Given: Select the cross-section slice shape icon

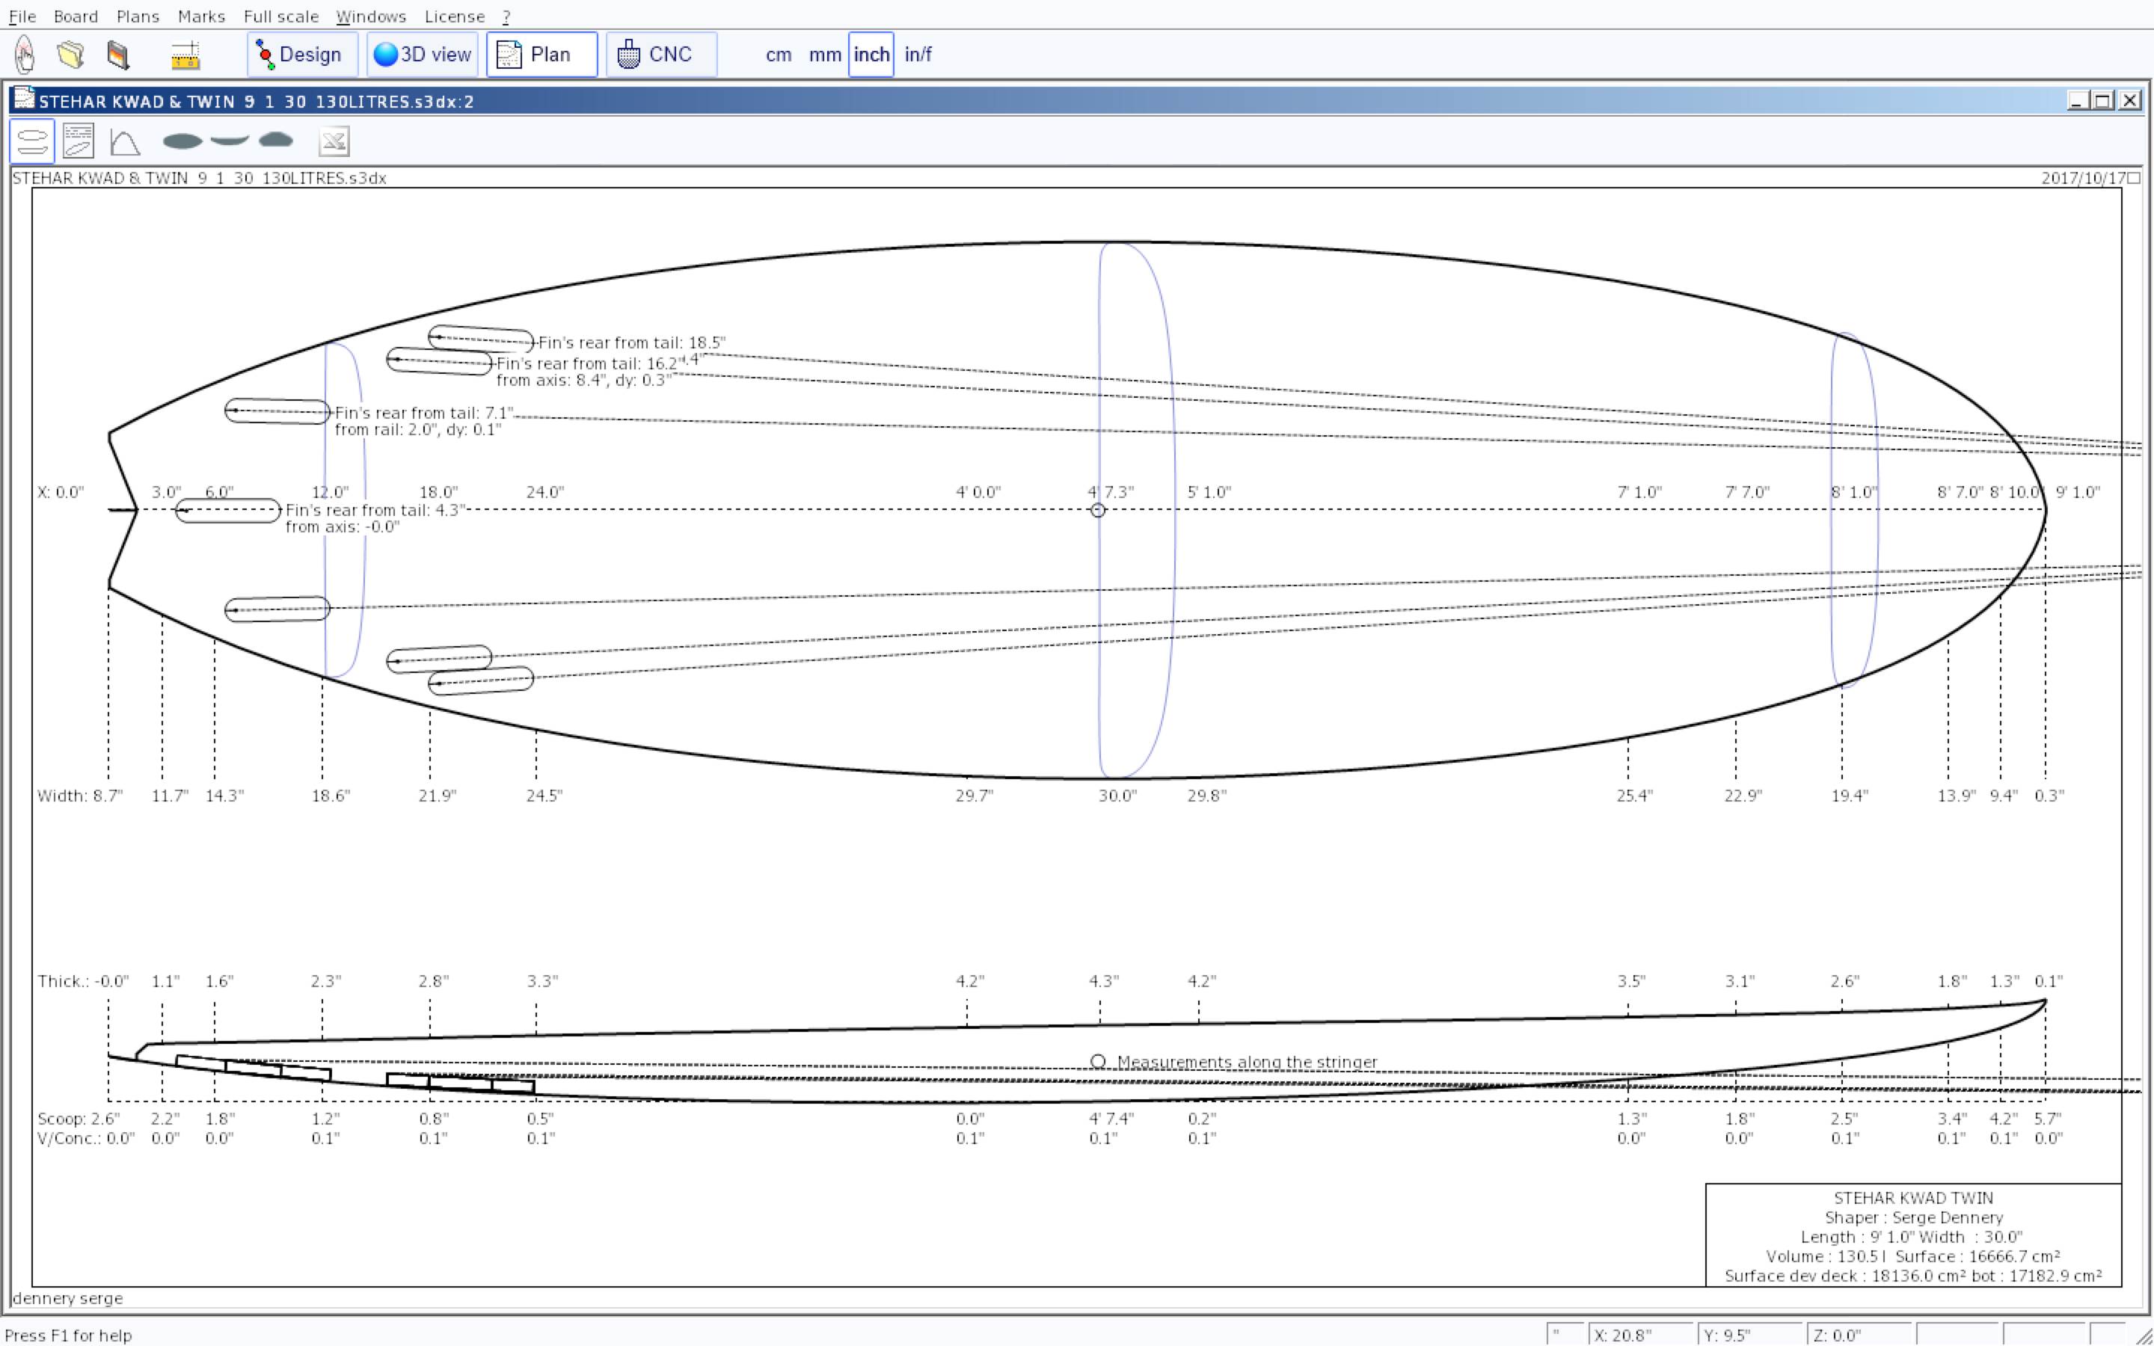Looking at the screenshot, I should (x=276, y=140).
